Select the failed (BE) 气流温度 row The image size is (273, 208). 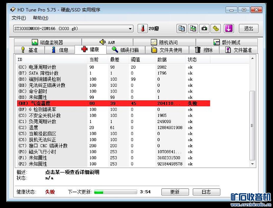point(113,103)
